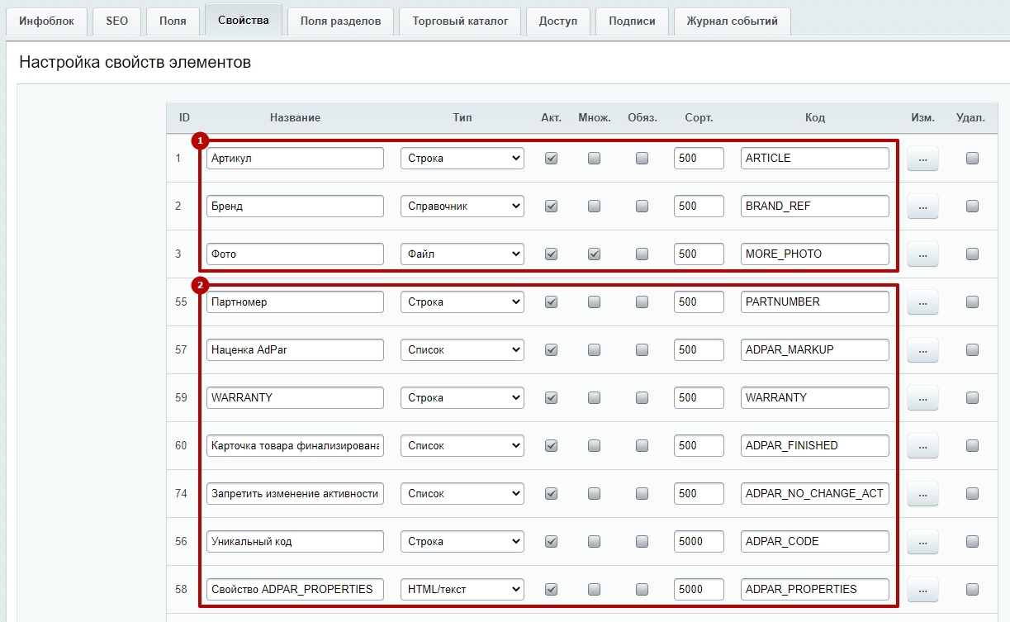Go to Журнал событий tab
The width and height of the screenshot is (1010, 622).
(732, 21)
